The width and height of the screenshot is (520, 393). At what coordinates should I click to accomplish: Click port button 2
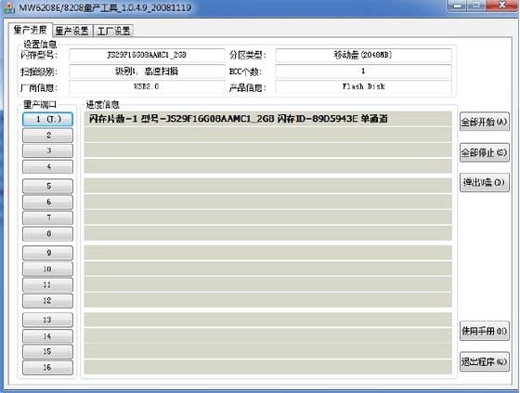point(47,135)
